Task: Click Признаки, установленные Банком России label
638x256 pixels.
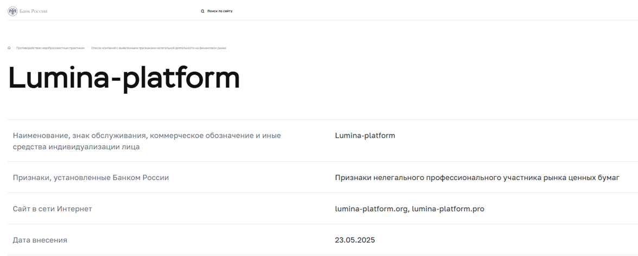Action: pyautogui.click(x=91, y=178)
